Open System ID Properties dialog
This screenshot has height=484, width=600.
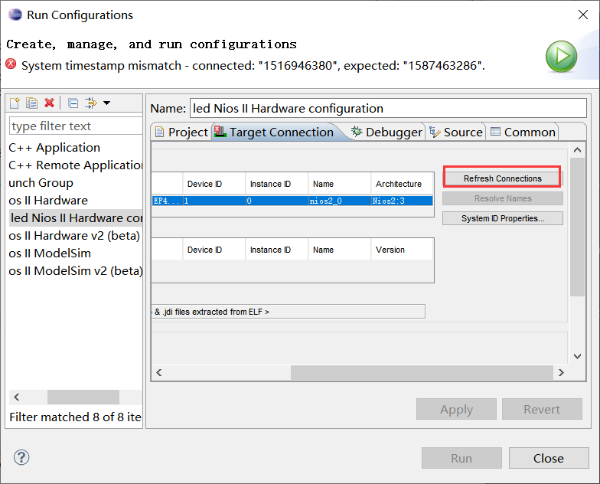502,218
